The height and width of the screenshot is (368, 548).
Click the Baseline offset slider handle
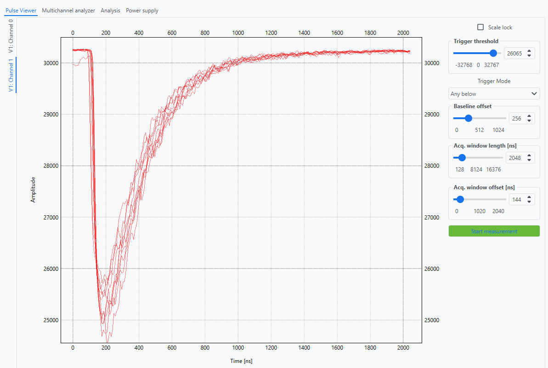coord(469,118)
